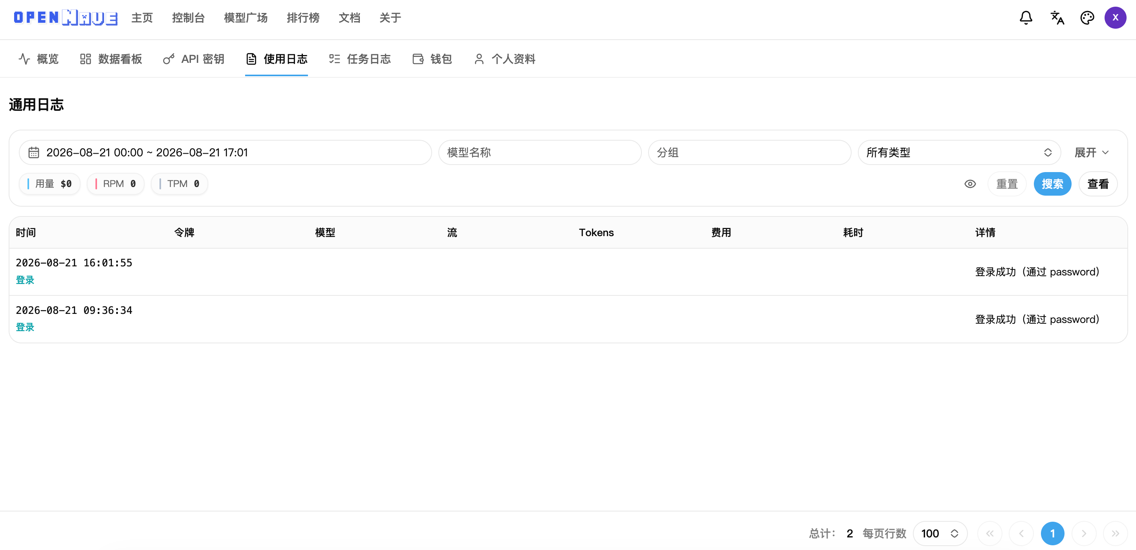
Task: Open the 个人资料 profile tab
Action: [x=504, y=59]
